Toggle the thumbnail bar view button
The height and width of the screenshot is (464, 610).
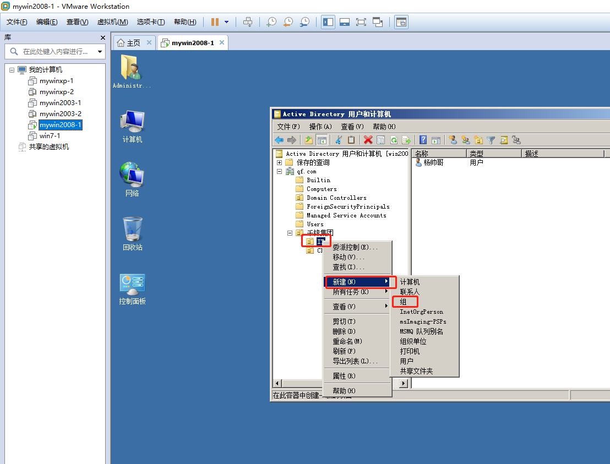click(x=344, y=22)
